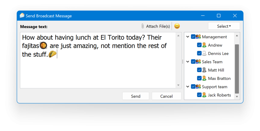260x131 pixels.
Task: Click the envelope icon in title bar
Action: [22, 16]
